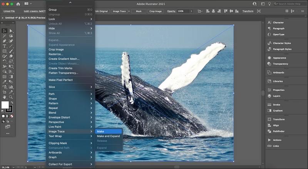This screenshot has height=169, width=308.
Task: Choose Make and Expand from submenu
Action: click(108, 136)
